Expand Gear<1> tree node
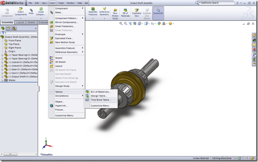 2,69
